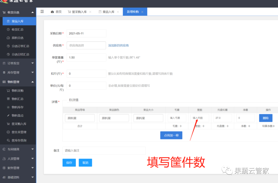Switch to the 果品入库 tab

coord(108,12)
